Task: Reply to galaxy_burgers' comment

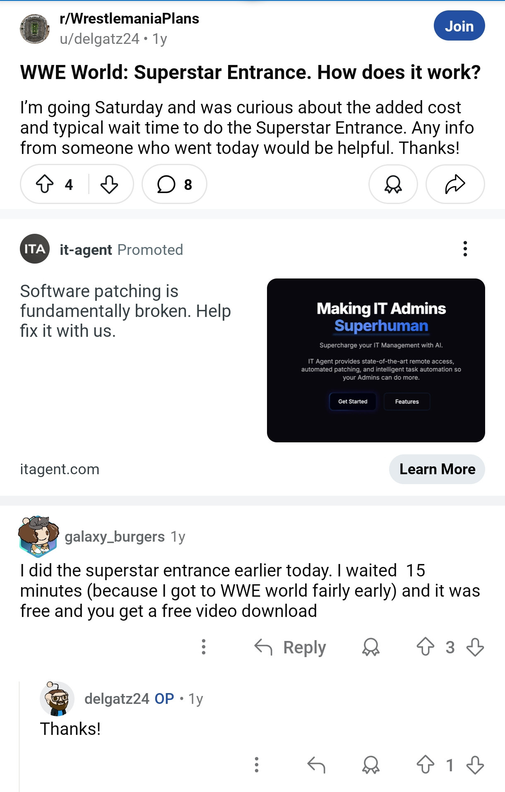Action: point(290,647)
